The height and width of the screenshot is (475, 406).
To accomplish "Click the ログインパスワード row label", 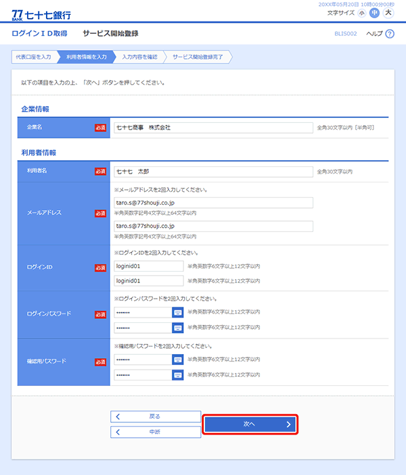I will pyautogui.click(x=49, y=314).
